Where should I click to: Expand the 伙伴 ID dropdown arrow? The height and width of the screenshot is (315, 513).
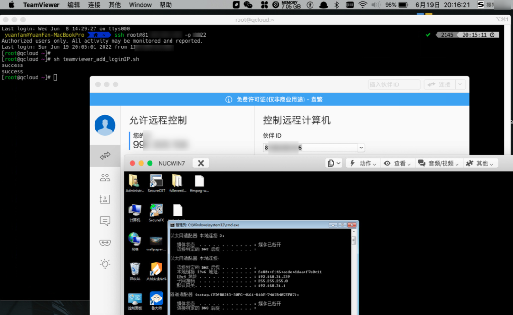point(361,148)
